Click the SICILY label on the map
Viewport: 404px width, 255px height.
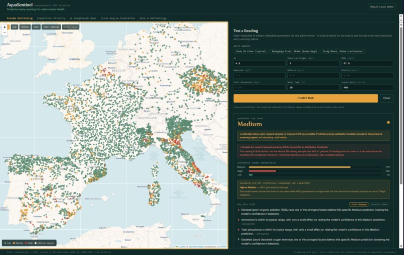coord(196,219)
